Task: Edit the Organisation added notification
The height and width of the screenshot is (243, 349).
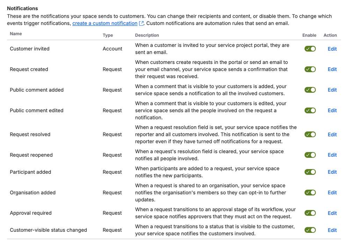Action: click(x=332, y=192)
